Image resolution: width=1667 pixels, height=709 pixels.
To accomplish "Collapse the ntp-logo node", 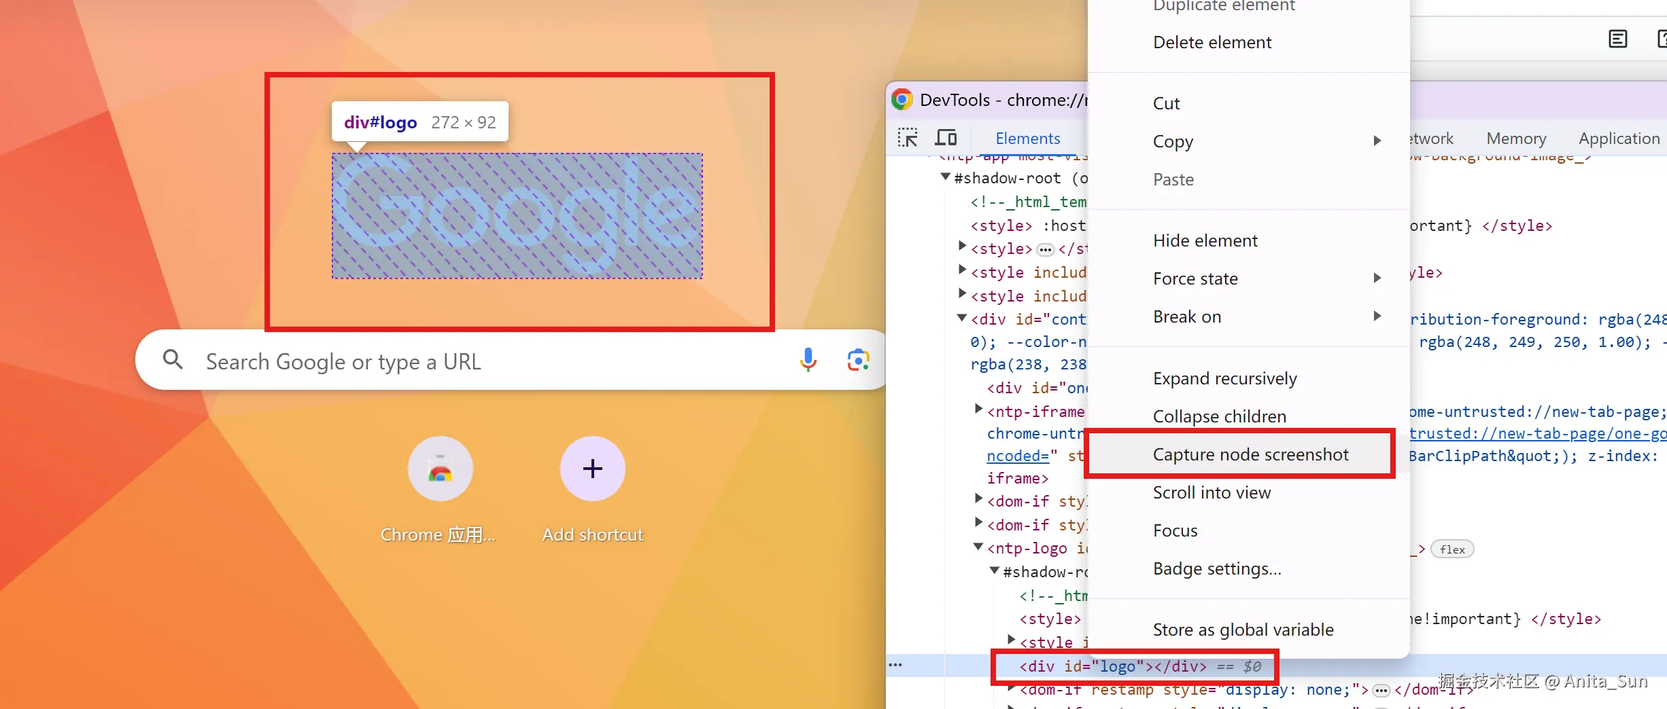I will tap(978, 547).
